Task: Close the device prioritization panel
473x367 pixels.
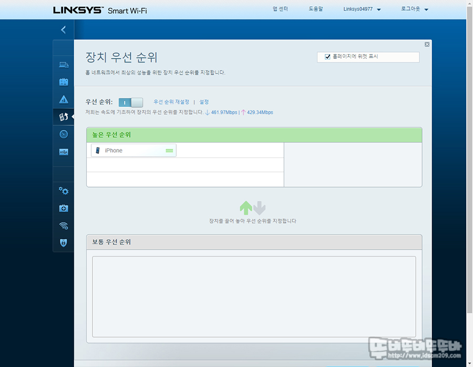Action: (x=427, y=44)
